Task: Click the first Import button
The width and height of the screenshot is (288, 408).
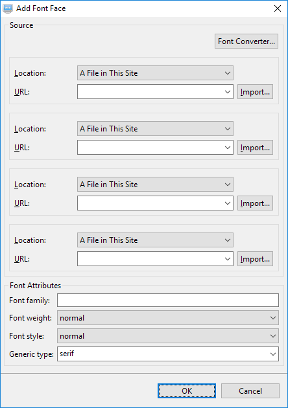Action: click(x=255, y=91)
